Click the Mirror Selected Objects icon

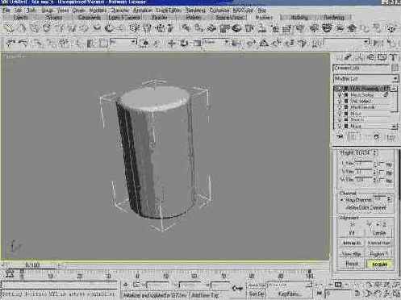(378, 43)
